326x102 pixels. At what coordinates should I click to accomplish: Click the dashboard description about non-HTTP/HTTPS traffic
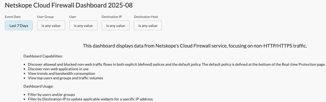pos(195,46)
